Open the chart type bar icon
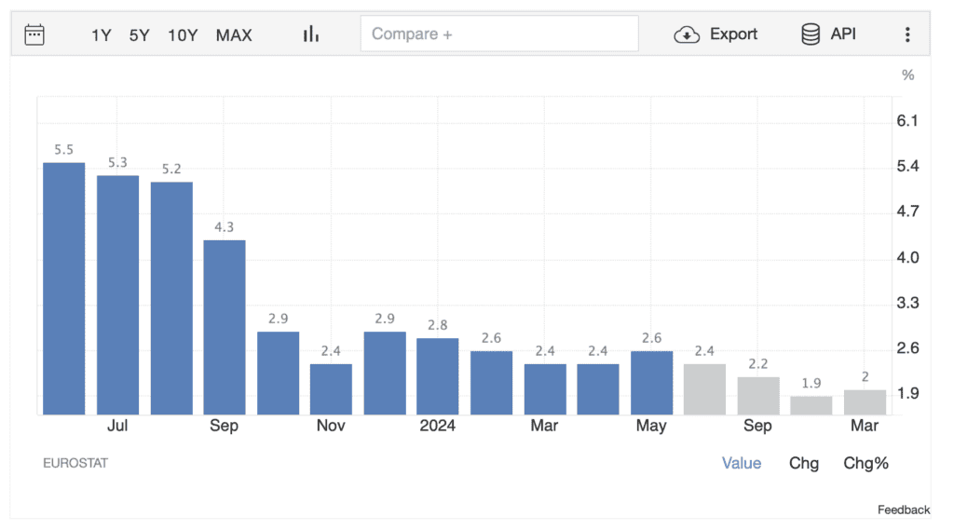This screenshot has height=530, width=954. [311, 34]
